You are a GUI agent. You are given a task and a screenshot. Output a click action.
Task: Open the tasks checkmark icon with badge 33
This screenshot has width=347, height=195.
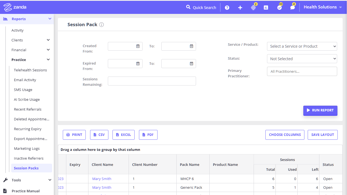click(x=279, y=8)
